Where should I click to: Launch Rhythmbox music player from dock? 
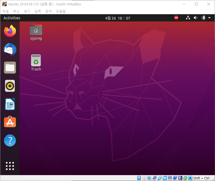pos(10,86)
